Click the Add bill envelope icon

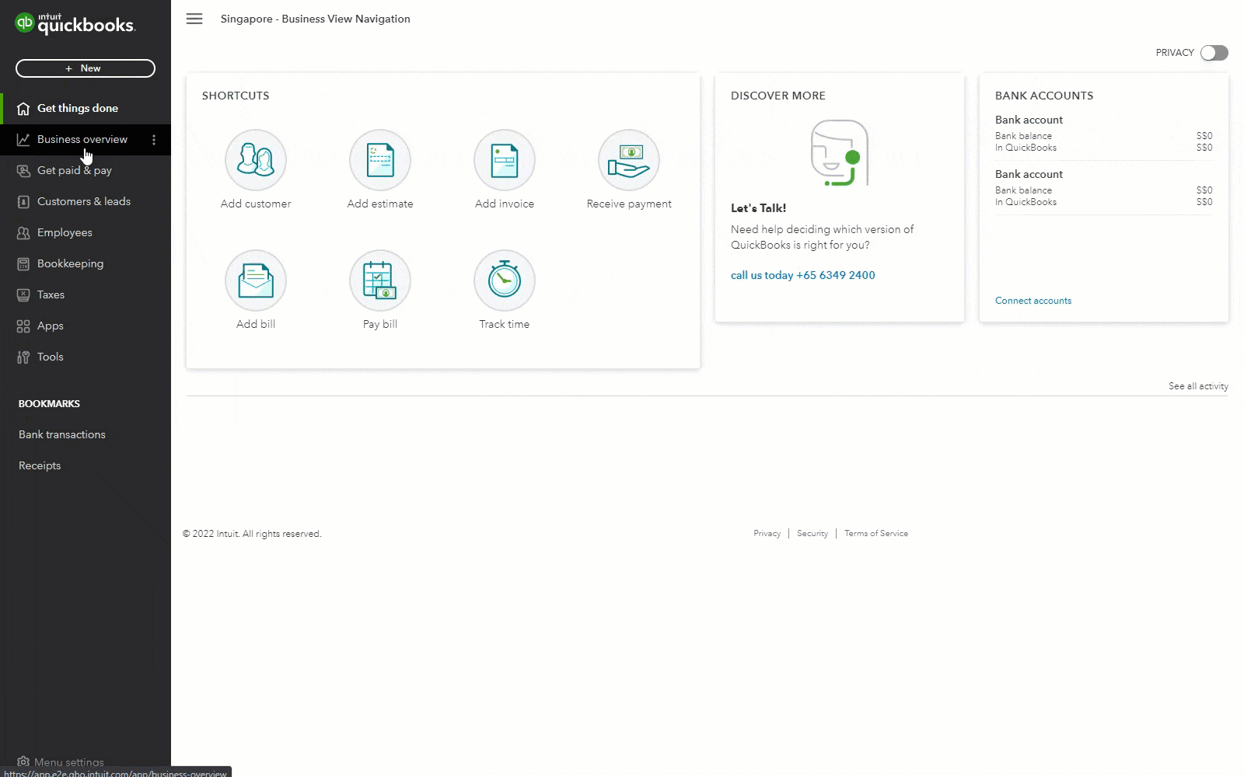(255, 280)
